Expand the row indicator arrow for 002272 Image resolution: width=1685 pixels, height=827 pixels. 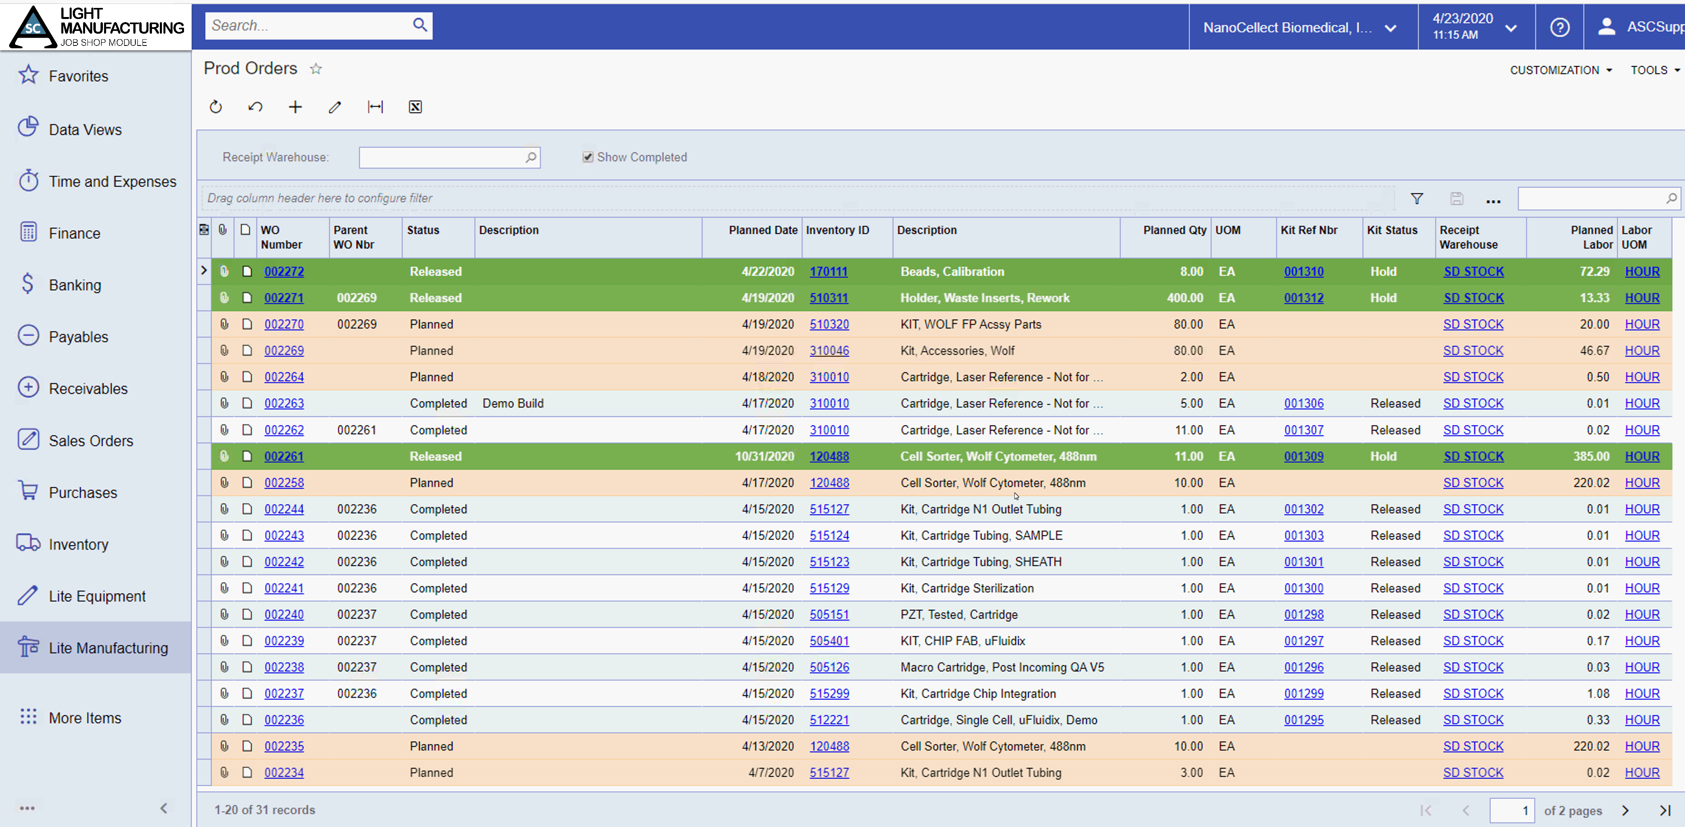pos(203,270)
